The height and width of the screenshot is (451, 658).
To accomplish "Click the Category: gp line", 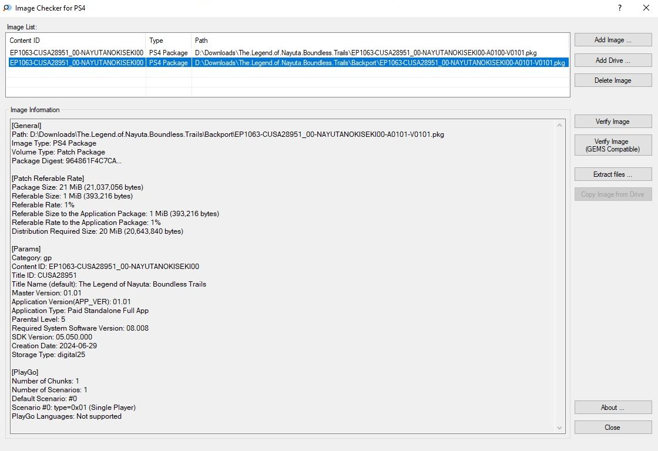I will (32, 258).
